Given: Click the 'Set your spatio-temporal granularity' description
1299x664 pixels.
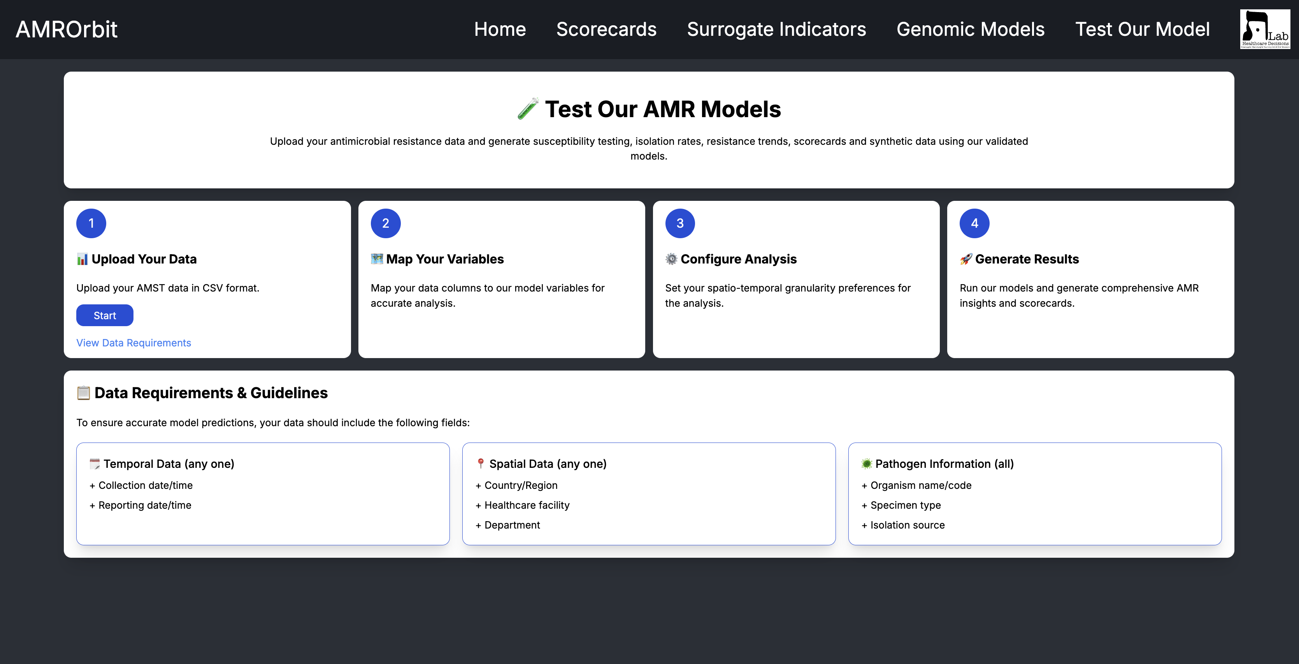Looking at the screenshot, I should click(788, 295).
